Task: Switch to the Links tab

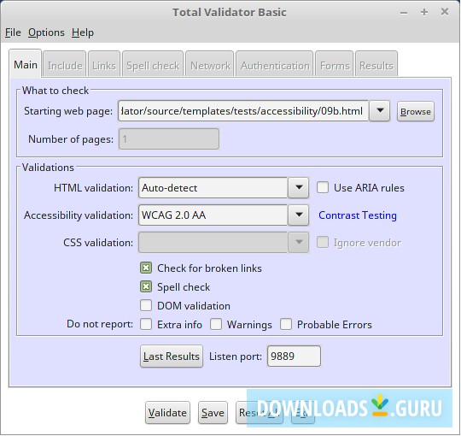Action: (x=104, y=65)
